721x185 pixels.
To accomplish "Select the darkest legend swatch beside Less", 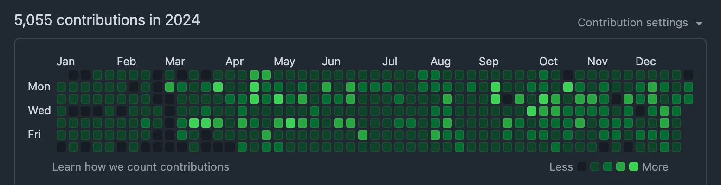I will (582, 167).
